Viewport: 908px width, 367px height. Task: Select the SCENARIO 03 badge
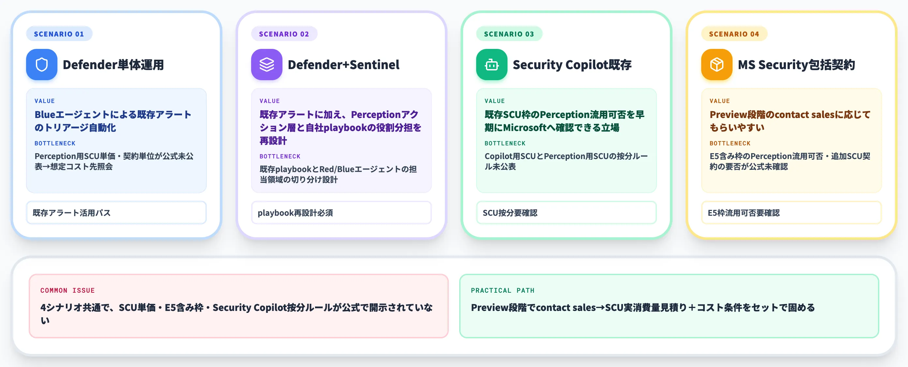click(509, 34)
